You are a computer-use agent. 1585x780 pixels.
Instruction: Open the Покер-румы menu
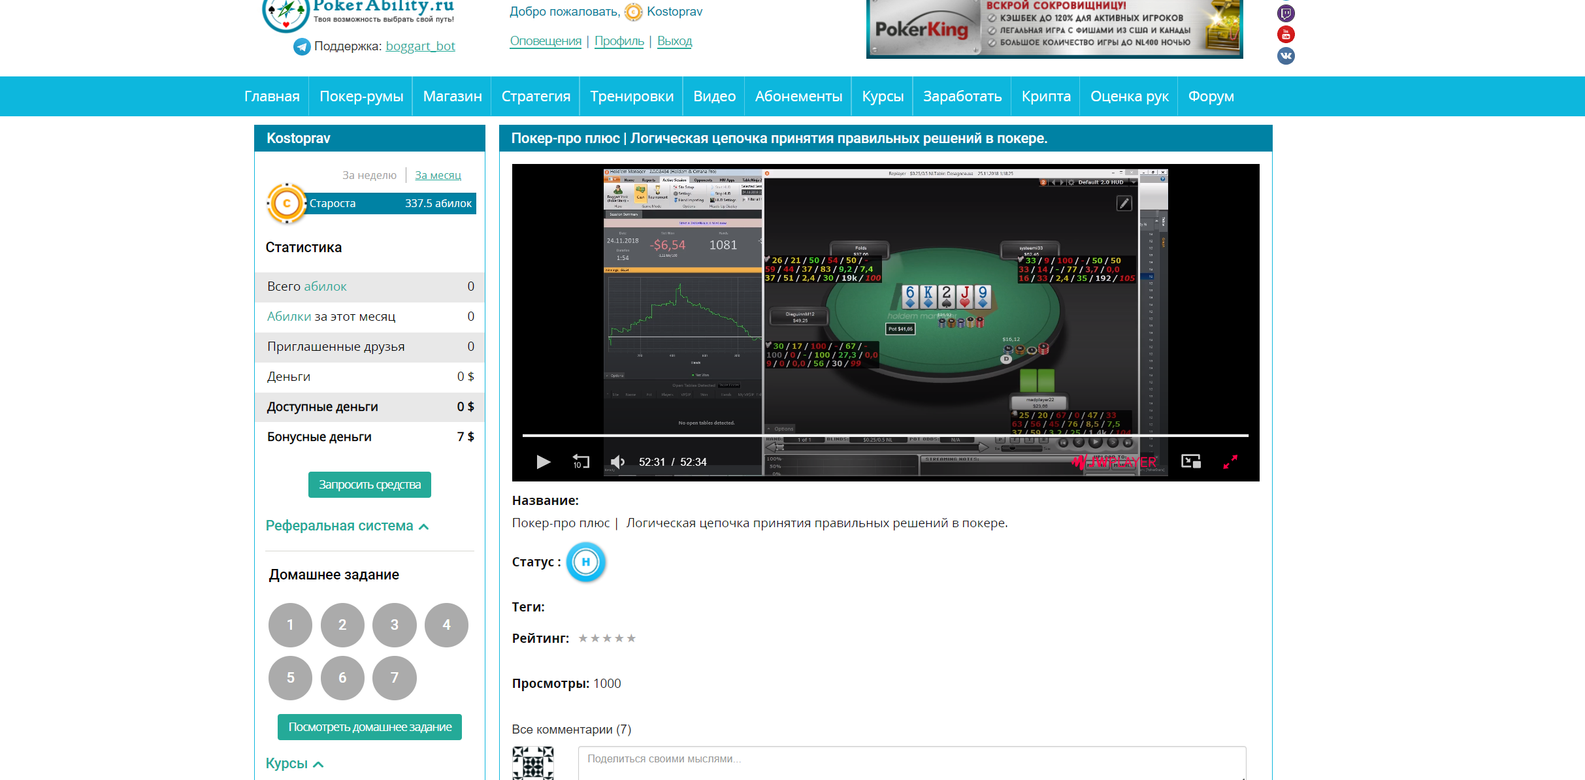(x=361, y=96)
